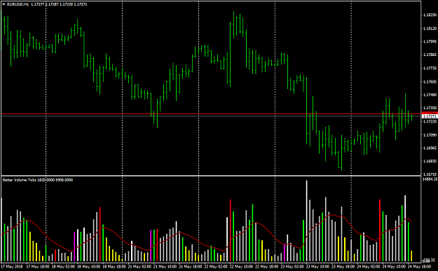
Task: Click the 24 May 18:00 time label
Action: [419, 267]
